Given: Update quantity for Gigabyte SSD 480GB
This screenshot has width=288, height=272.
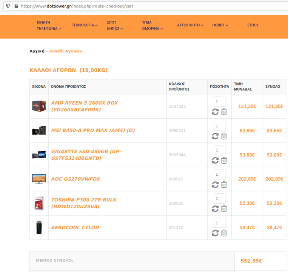Looking at the screenshot, I should tap(215, 161).
